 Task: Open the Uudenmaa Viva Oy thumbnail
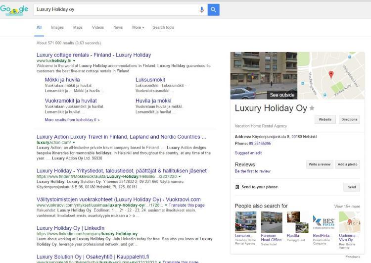[x=349, y=222]
